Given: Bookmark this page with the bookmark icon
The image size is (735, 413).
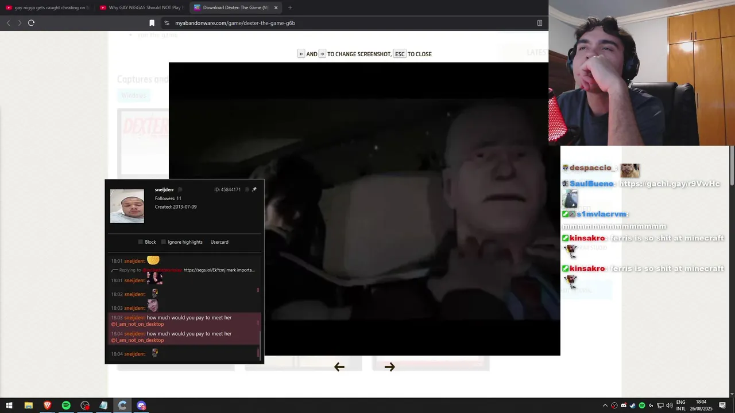Looking at the screenshot, I should click(152, 23).
